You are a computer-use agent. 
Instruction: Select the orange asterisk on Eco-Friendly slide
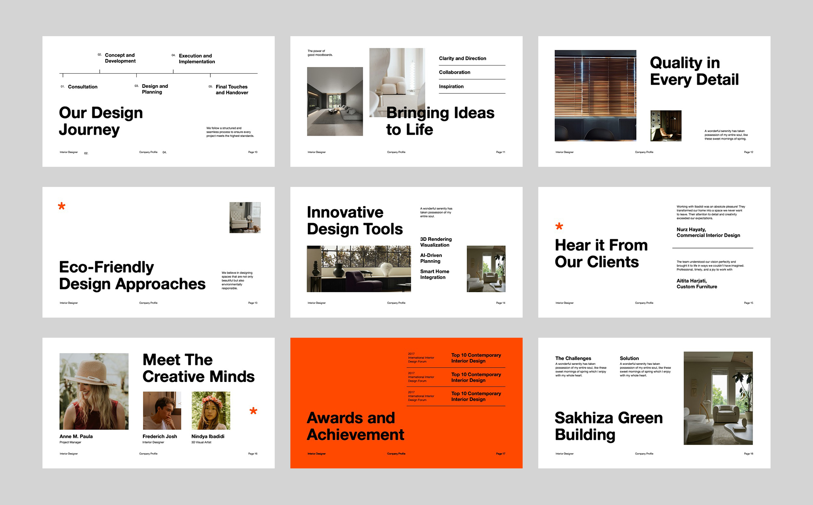pos(62,206)
